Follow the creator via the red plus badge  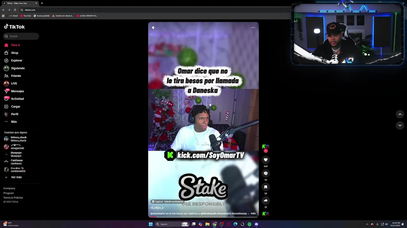pos(266,151)
